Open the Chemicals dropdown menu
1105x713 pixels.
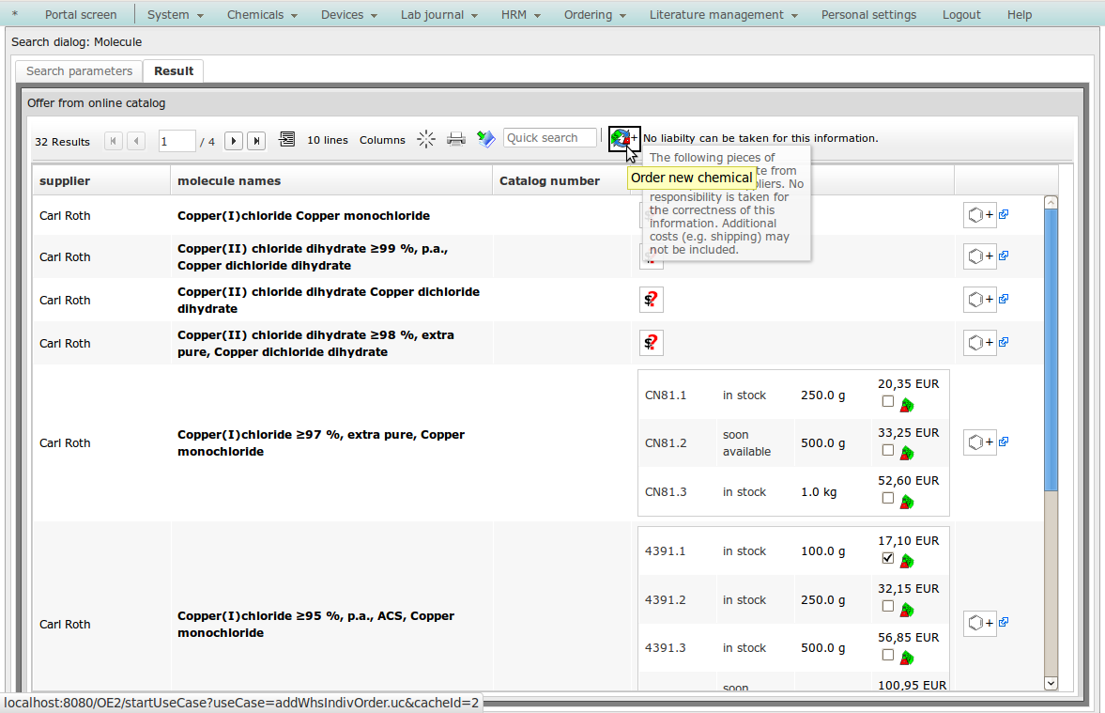[x=262, y=15]
